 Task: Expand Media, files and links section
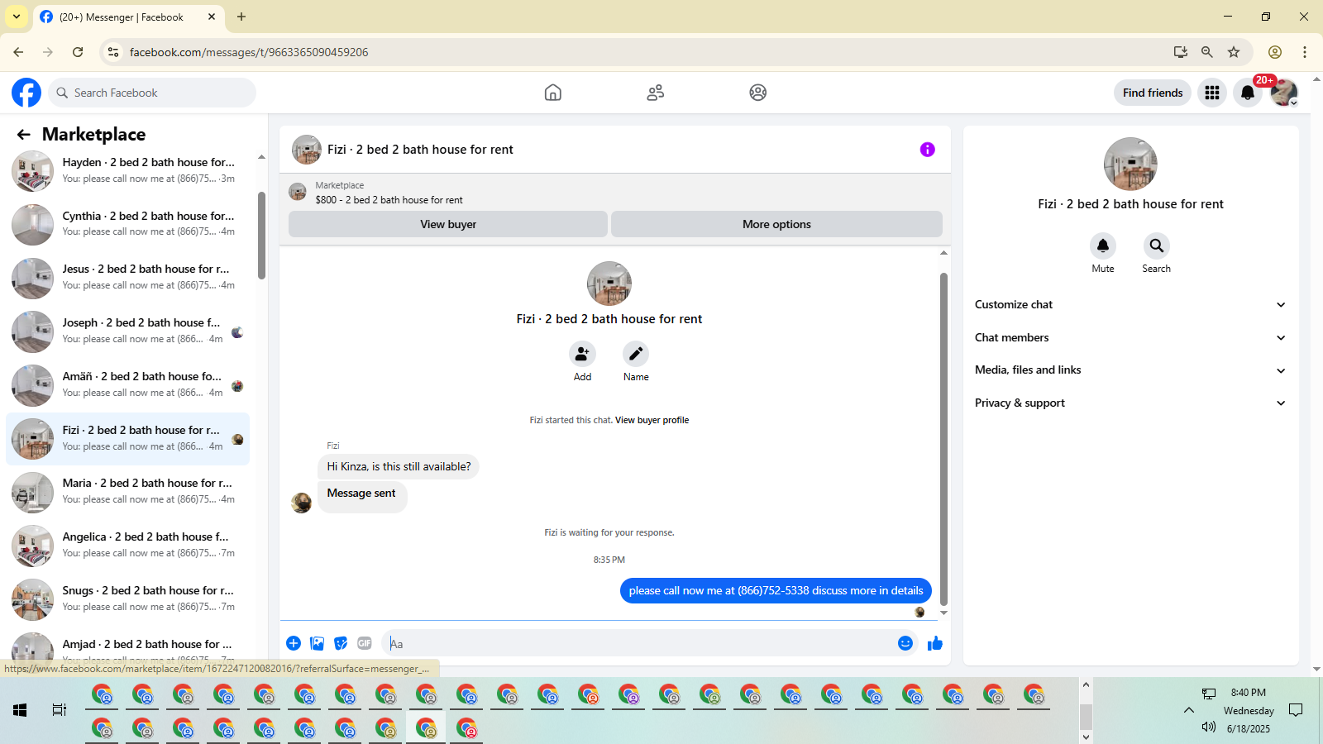pyautogui.click(x=1130, y=370)
